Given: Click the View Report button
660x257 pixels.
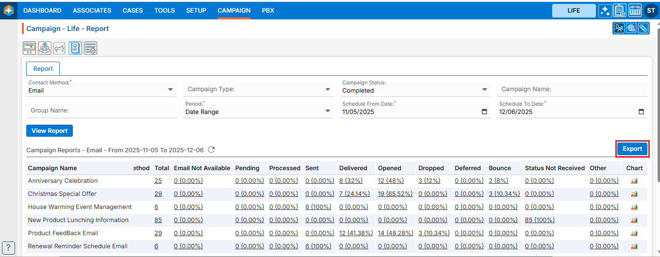Looking at the screenshot, I should (50, 131).
